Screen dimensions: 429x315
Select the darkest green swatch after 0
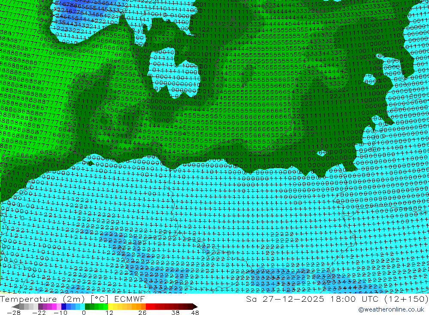click(87, 306)
